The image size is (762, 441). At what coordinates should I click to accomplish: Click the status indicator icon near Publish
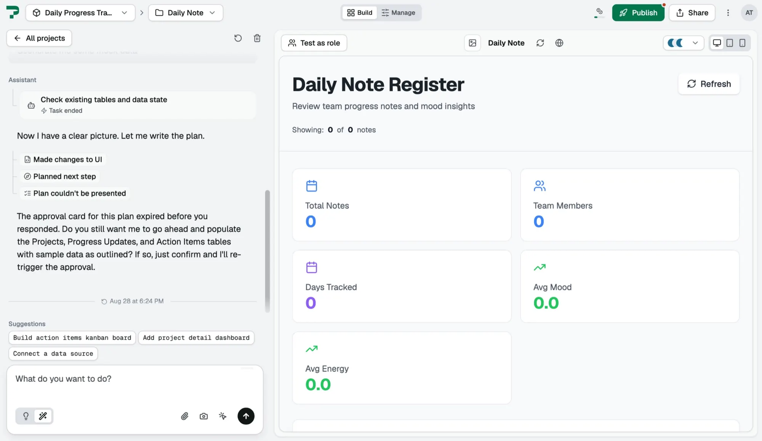point(599,13)
